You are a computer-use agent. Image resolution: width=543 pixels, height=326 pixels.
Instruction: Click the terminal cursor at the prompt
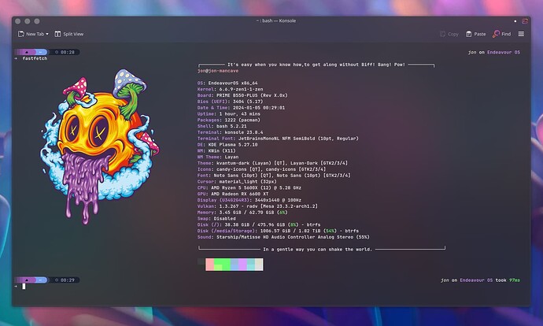click(24, 286)
